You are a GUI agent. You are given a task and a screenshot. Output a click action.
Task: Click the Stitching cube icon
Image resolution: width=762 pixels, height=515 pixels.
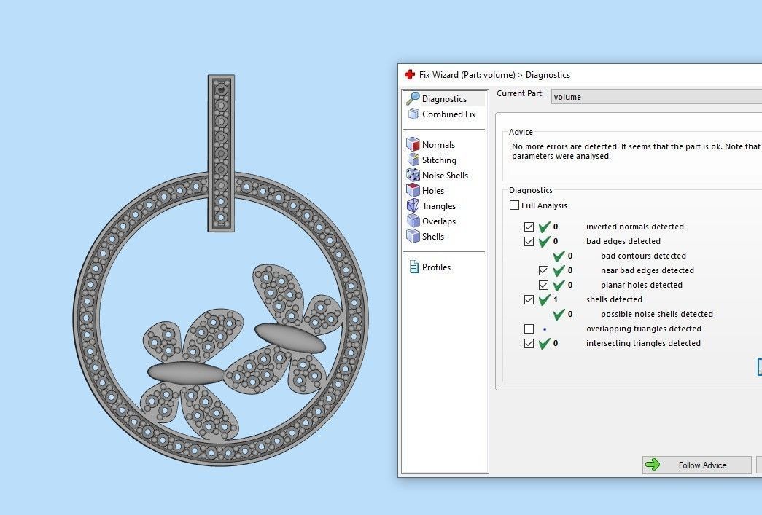(x=413, y=160)
